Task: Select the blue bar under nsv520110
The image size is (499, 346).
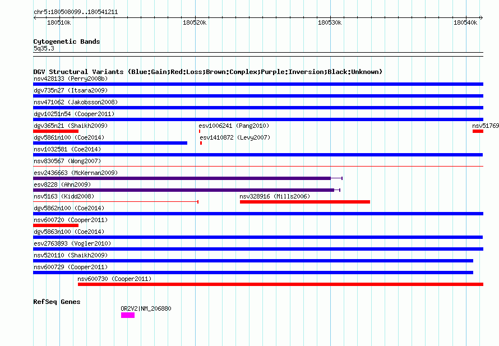Action: click(x=253, y=261)
